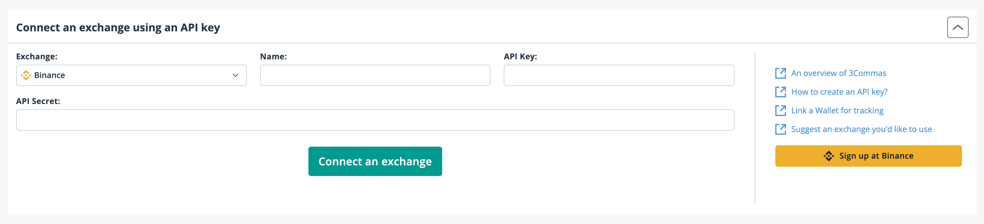
Task: Click Binance logo on yellow sign-up button
Action: [x=828, y=156]
